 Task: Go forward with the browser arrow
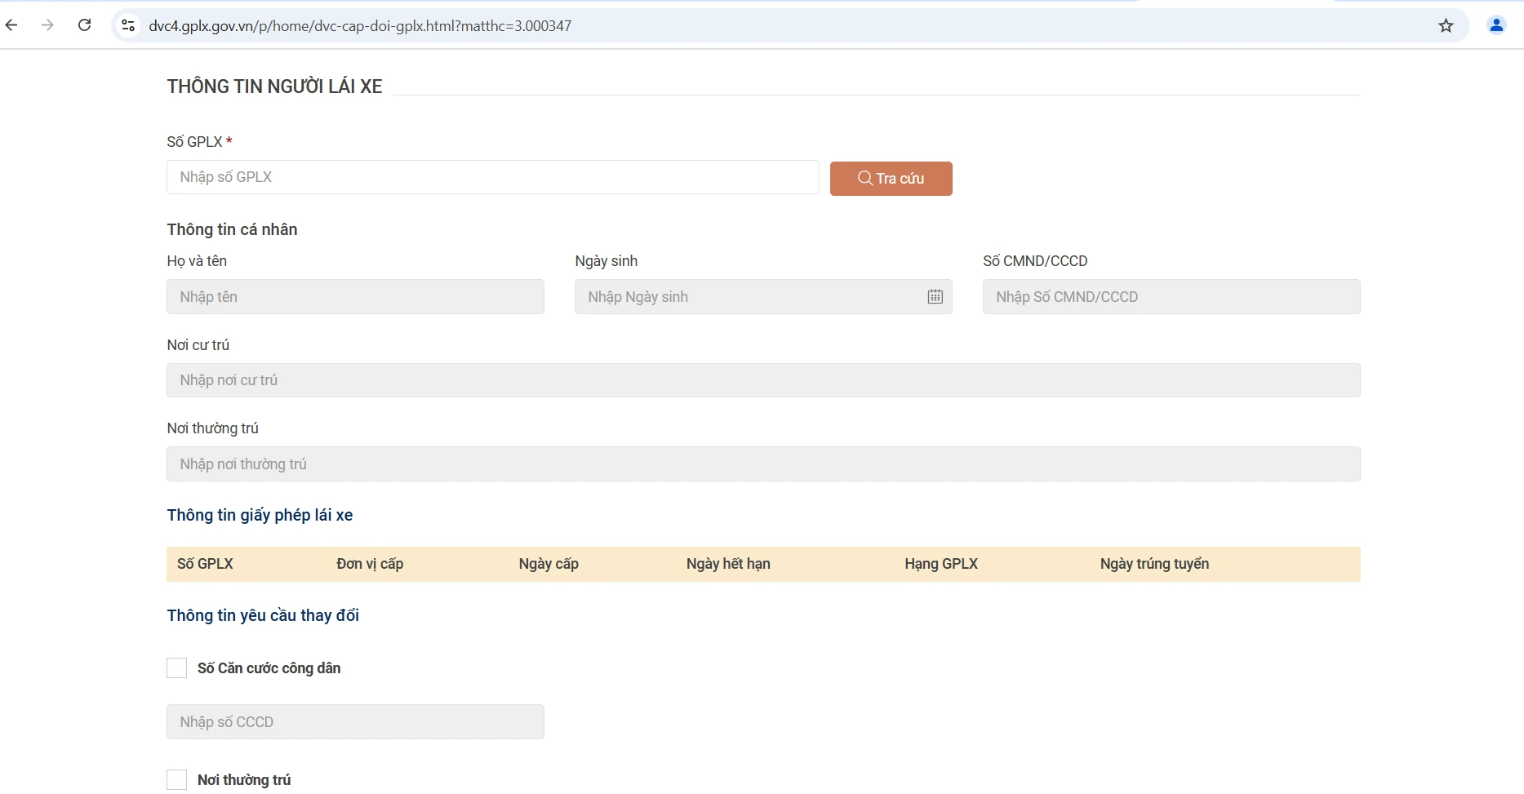[47, 25]
